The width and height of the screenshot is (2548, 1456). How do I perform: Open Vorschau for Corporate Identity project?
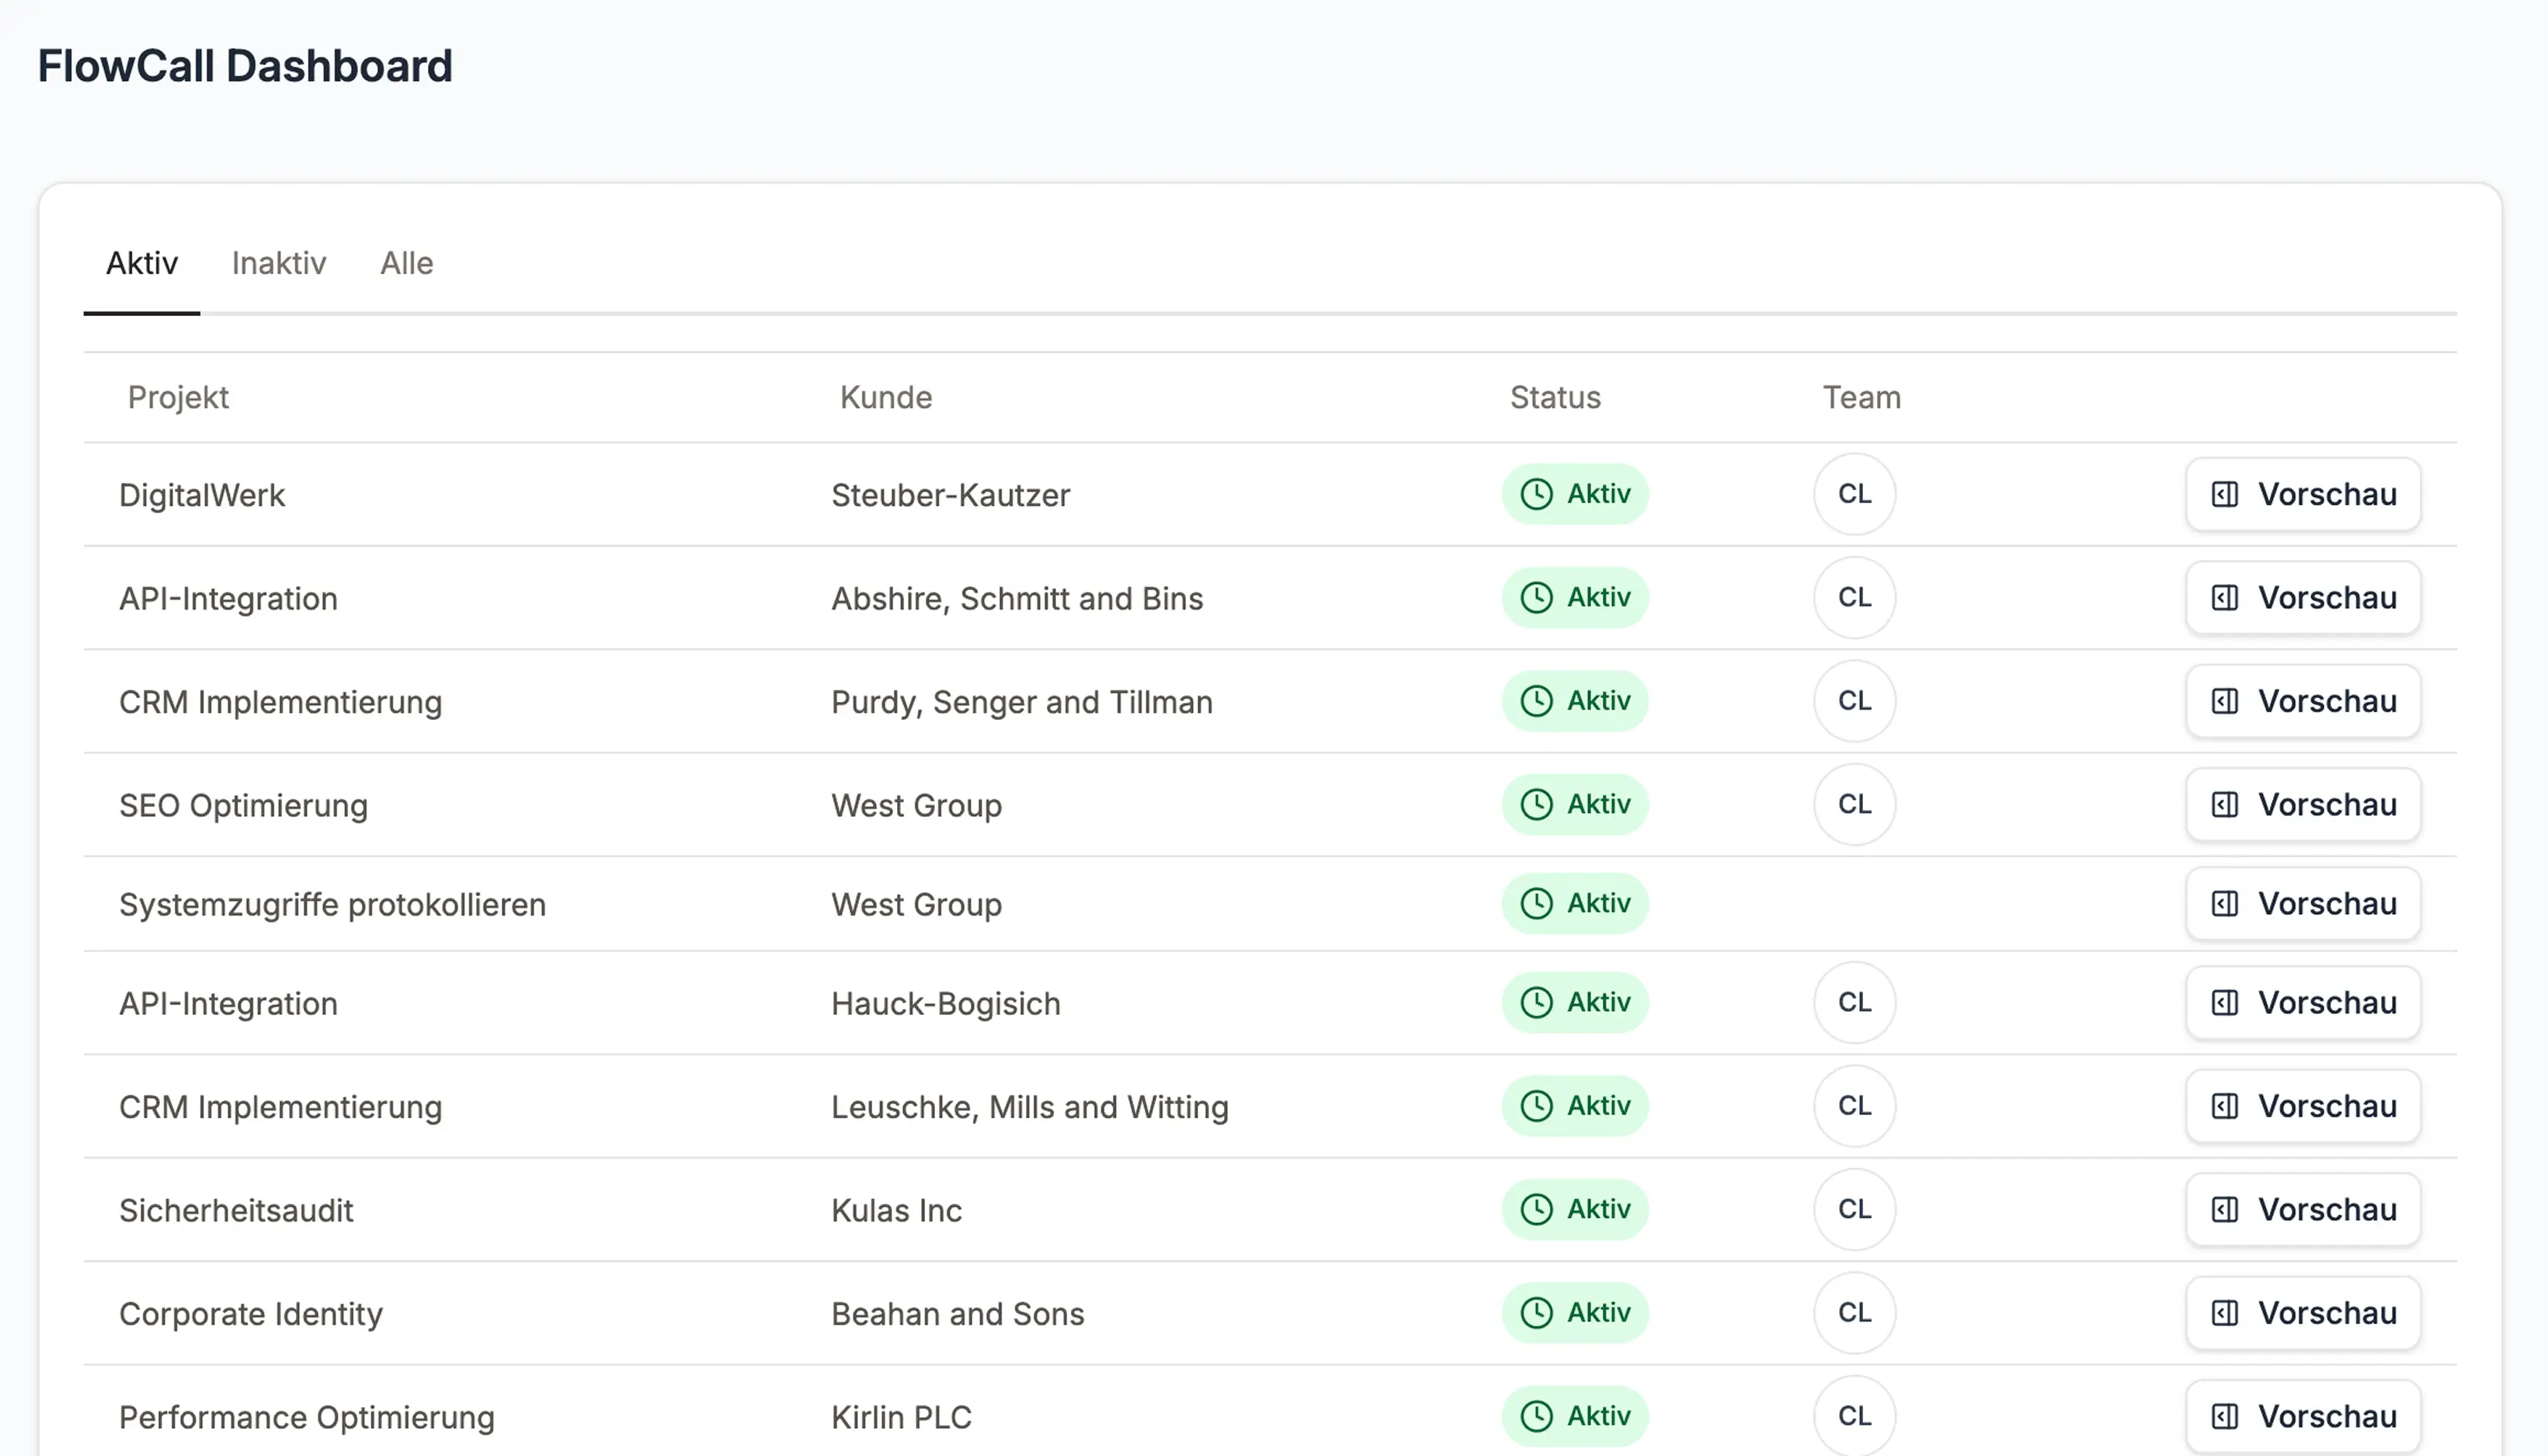pos(2302,1312)
